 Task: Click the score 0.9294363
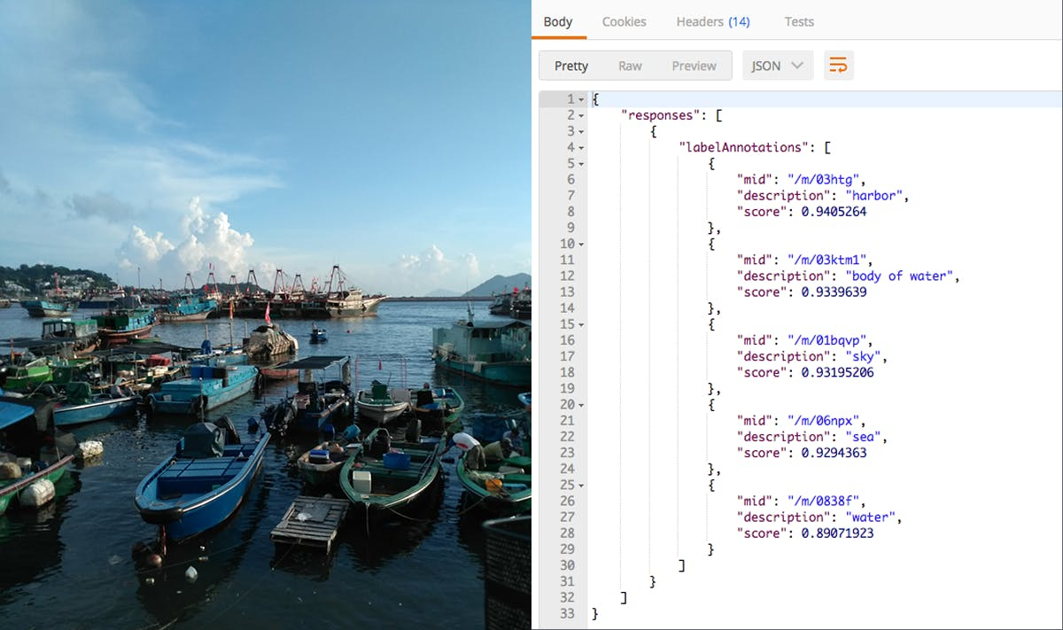834,453
